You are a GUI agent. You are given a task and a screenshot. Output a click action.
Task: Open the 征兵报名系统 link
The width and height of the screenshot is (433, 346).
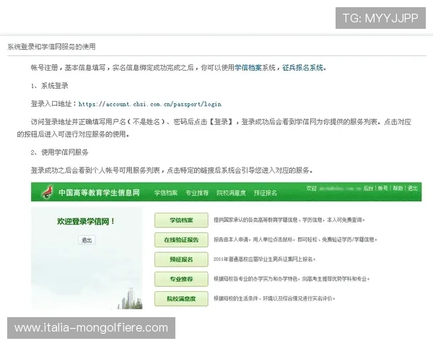click(x=302, y=68)
